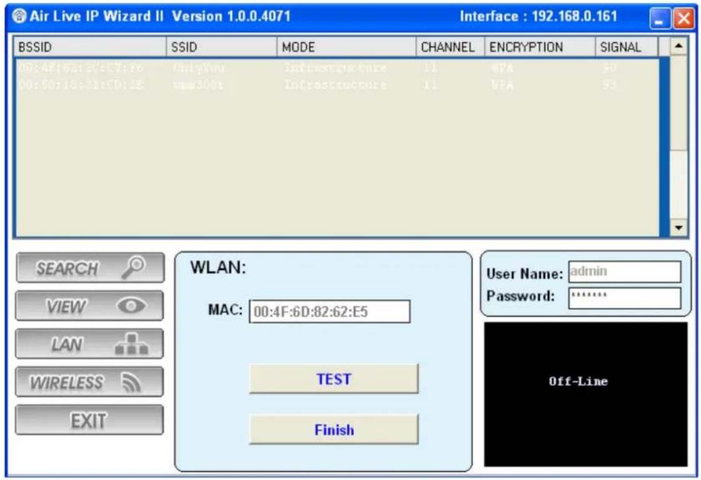Close the Air Live IP Wizard window
Screen dimensions: 701x480
(x=684, y=19)
